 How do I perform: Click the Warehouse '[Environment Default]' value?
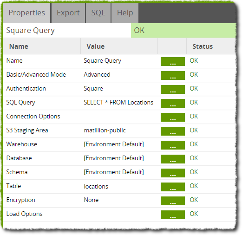coord(114,144)
